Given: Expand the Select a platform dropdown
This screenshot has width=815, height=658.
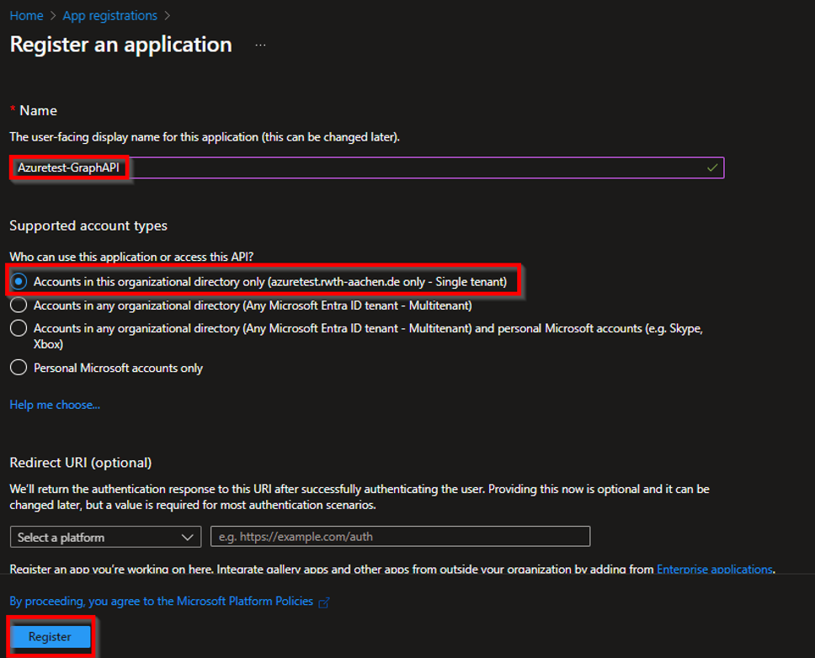Looking at the screenshot, I should (x=105, y=537).
